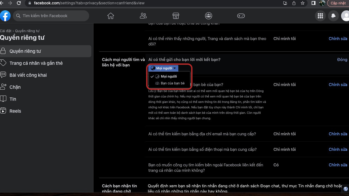Bookmark page with star icon
349x196 pixels.
pyautogui.click(x=303, y=3)
